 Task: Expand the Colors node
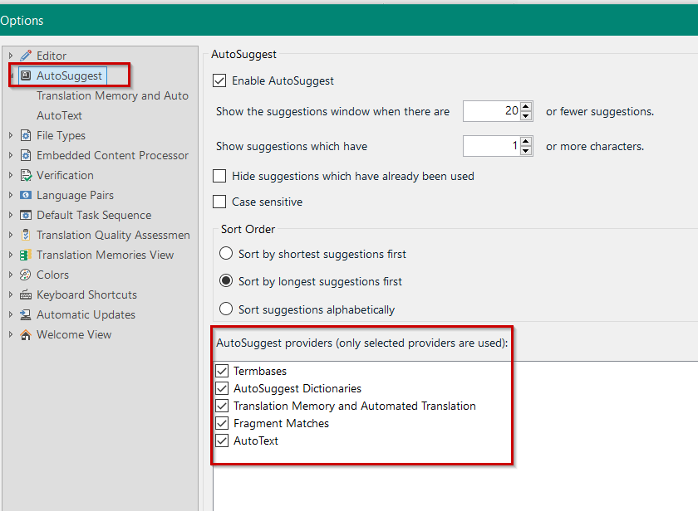click(x=11, y=275)
